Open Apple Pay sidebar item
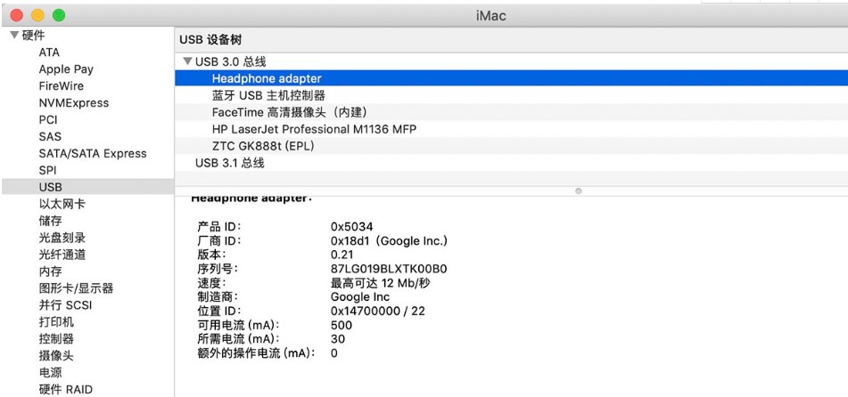The image size is (848, 397). (x=66, y=69)
